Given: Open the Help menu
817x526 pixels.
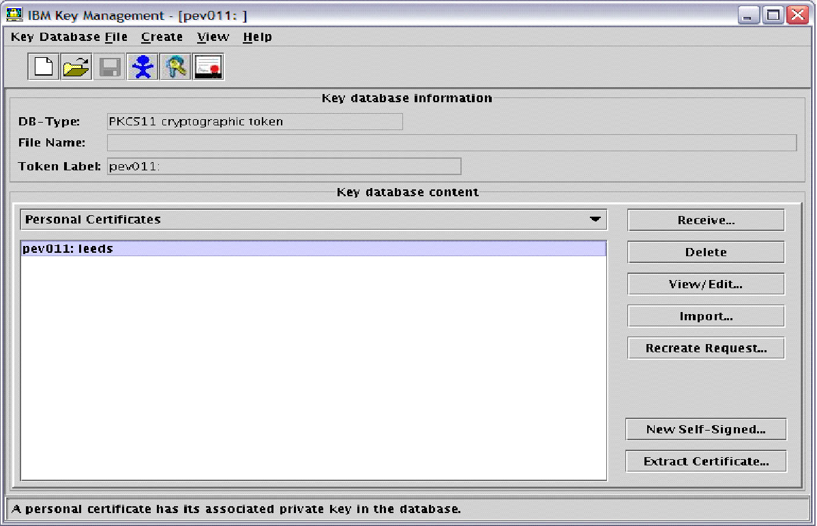Looking at the screenshot, I should click(x=257, y=37).
